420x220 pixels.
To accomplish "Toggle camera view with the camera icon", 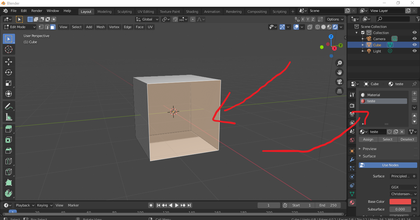I will pos(339,82).
